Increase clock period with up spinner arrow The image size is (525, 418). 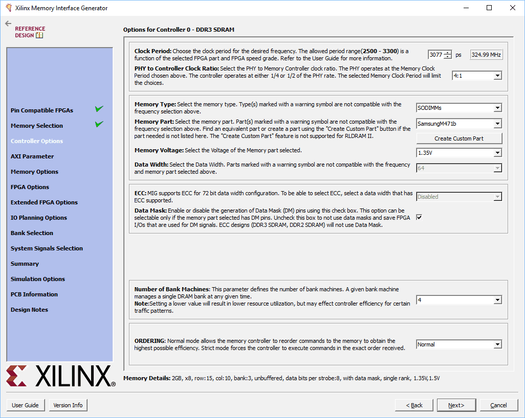[448, 53]
